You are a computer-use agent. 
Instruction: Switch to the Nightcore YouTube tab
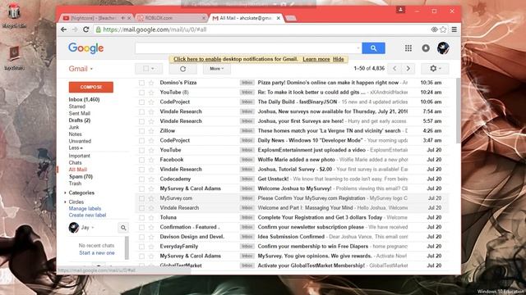coord(95,18)
